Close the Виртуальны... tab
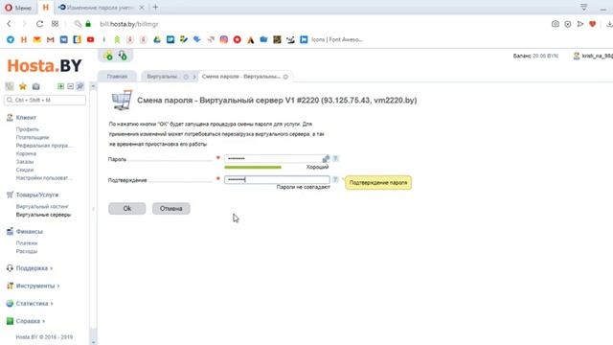Viewport: 613px width, 345px height. (x=186, y=77)
